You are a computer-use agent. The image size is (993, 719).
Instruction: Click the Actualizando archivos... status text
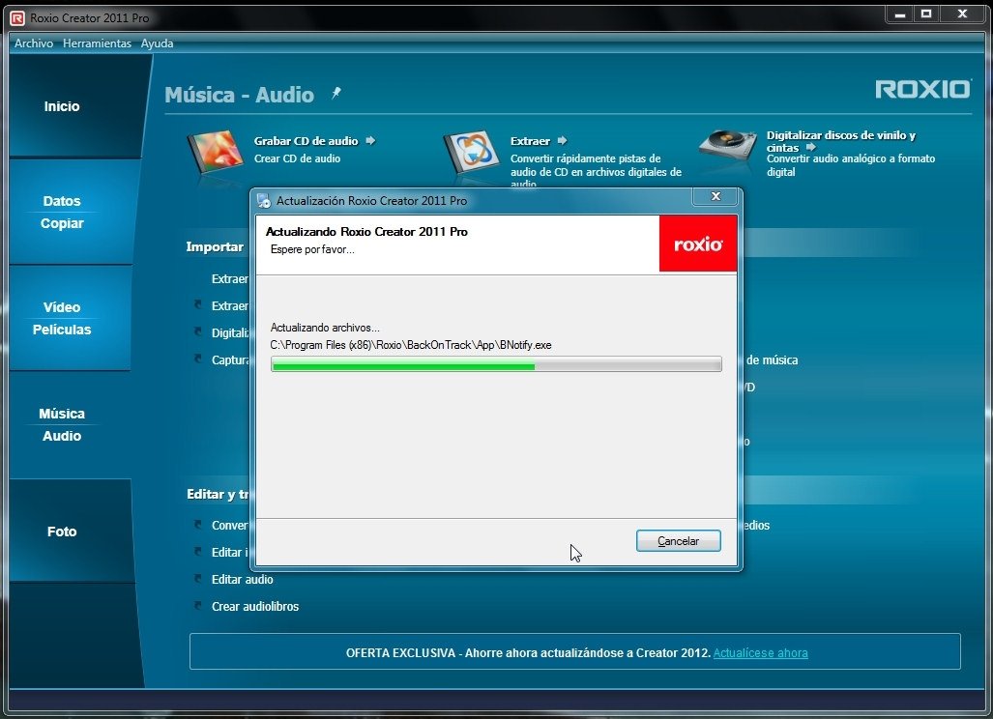325,328
